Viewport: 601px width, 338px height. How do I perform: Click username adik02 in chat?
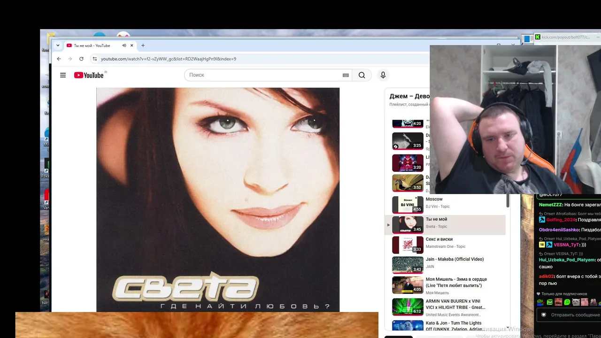(x=547, y=277)
